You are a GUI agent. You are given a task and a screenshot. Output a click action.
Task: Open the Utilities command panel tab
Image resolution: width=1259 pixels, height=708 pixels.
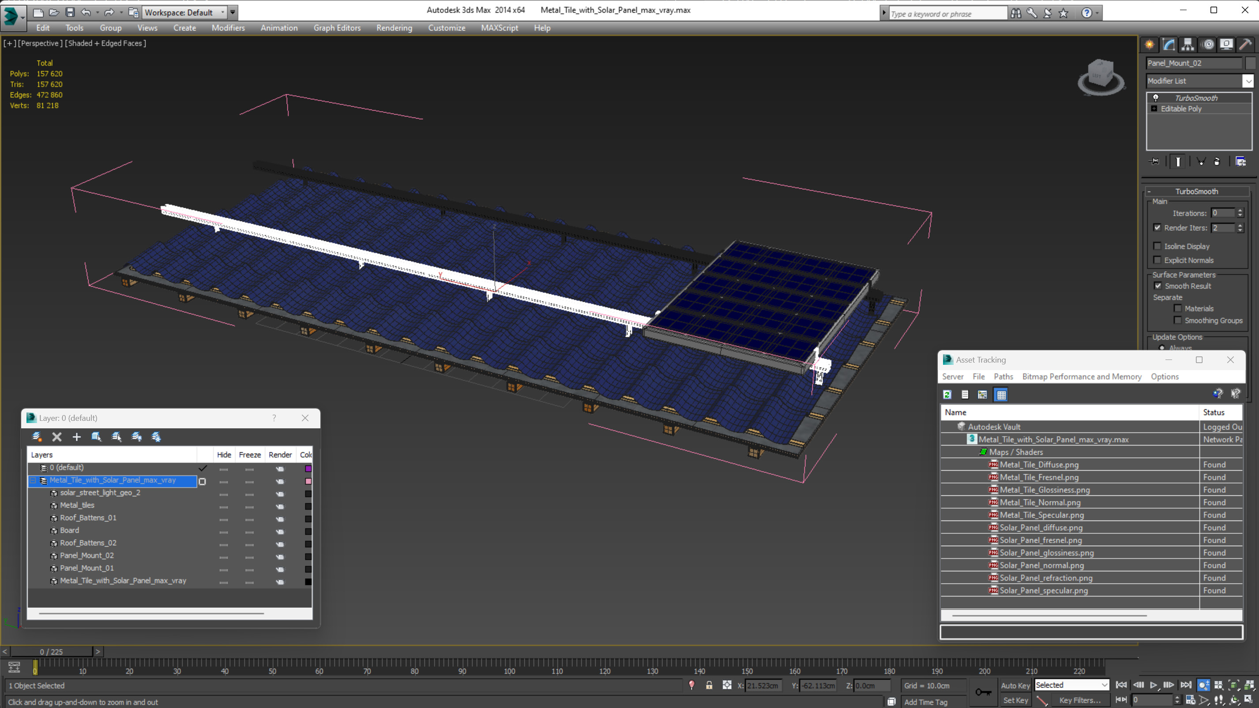pos(1245,45)
